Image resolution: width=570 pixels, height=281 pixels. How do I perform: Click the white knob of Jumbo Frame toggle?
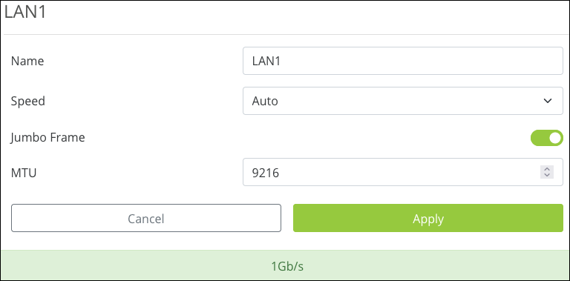click(555, 138)
